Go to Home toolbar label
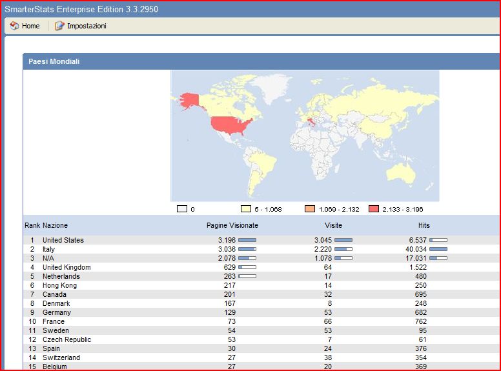 pos(31,26)
